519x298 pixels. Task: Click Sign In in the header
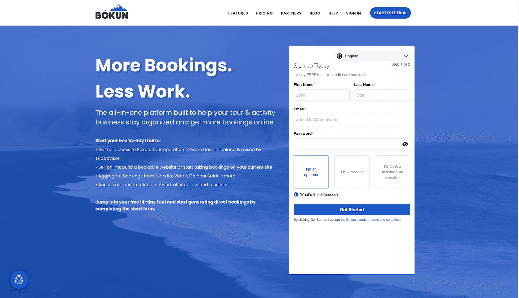tap(353, 13)
